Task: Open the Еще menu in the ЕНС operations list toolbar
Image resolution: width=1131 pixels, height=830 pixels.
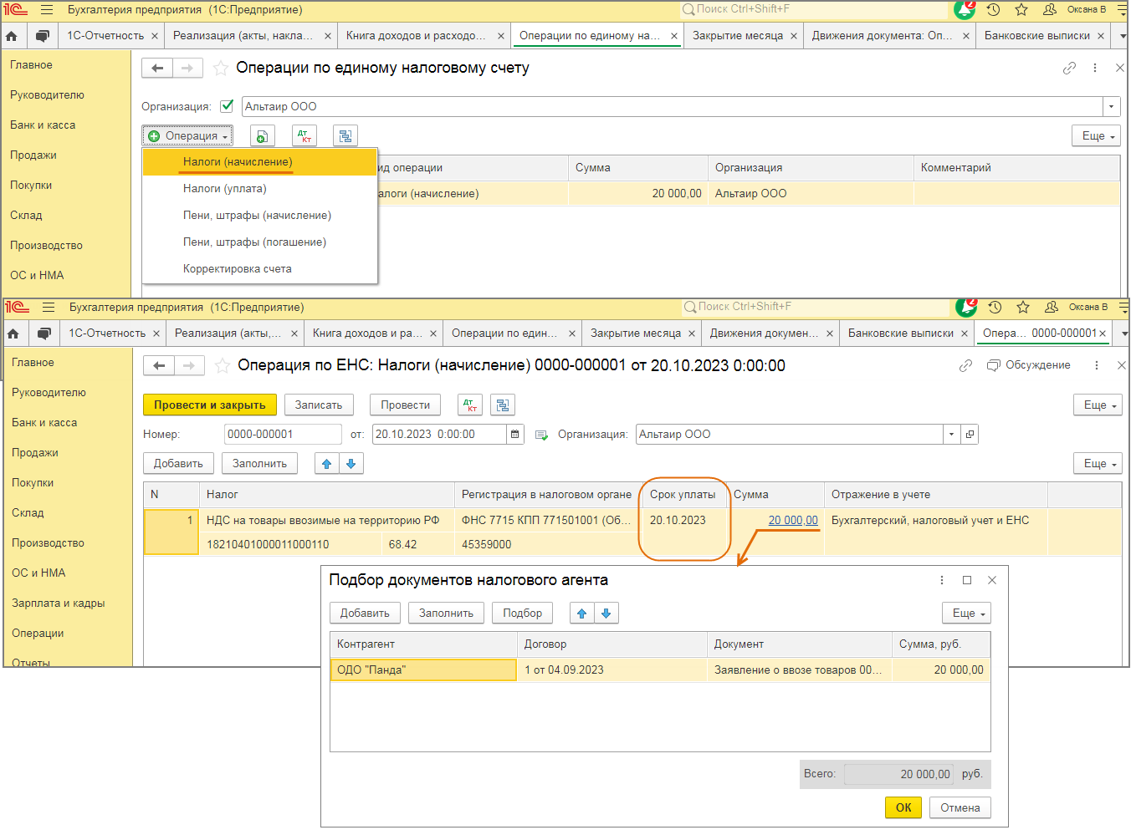Action: pos(1097,136)
